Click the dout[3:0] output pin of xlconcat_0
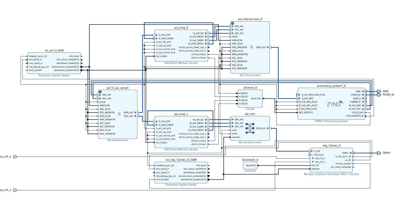 coord(263,99)
